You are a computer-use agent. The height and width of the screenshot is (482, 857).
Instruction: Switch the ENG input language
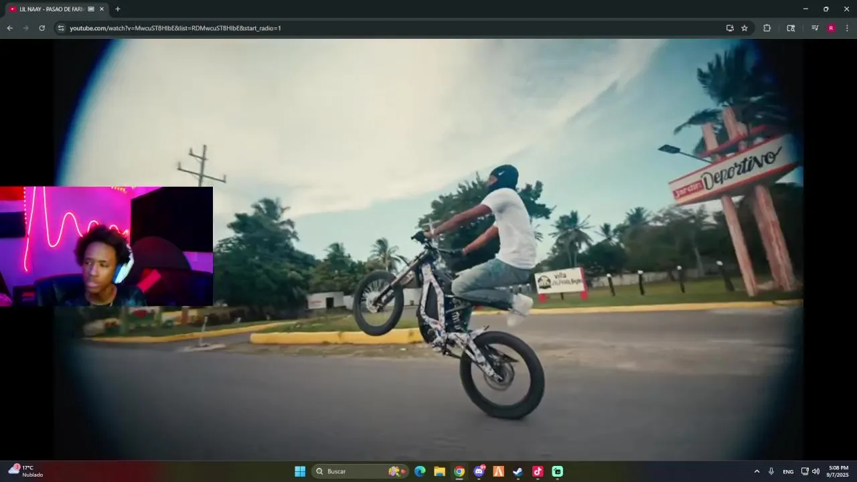pos(788,471)
